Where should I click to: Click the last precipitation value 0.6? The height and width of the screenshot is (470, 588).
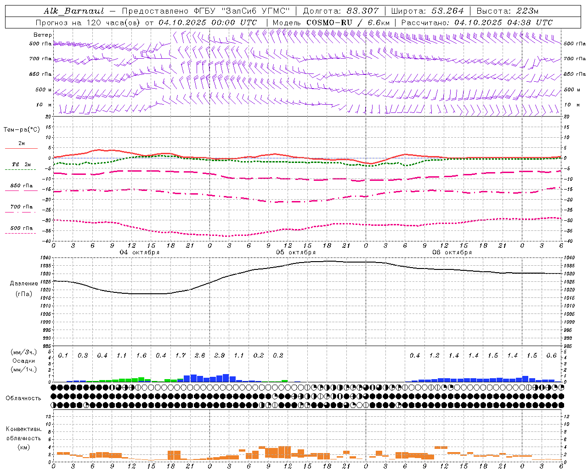(x=551, y=356)
